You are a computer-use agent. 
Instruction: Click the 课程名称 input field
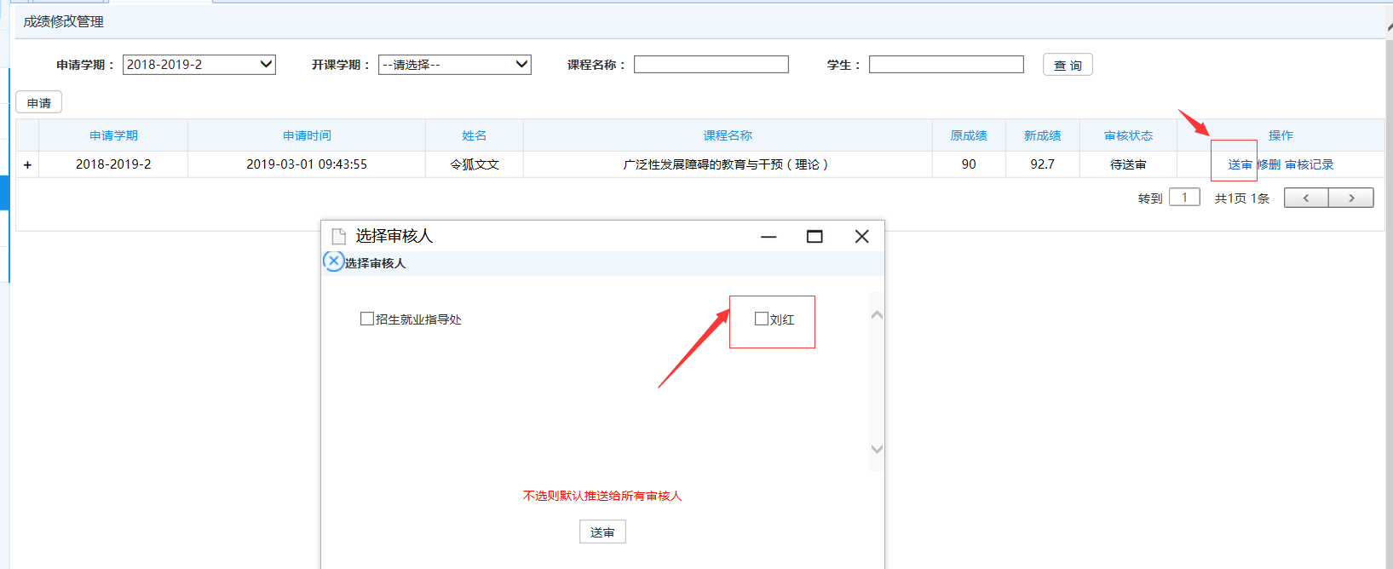711,65
